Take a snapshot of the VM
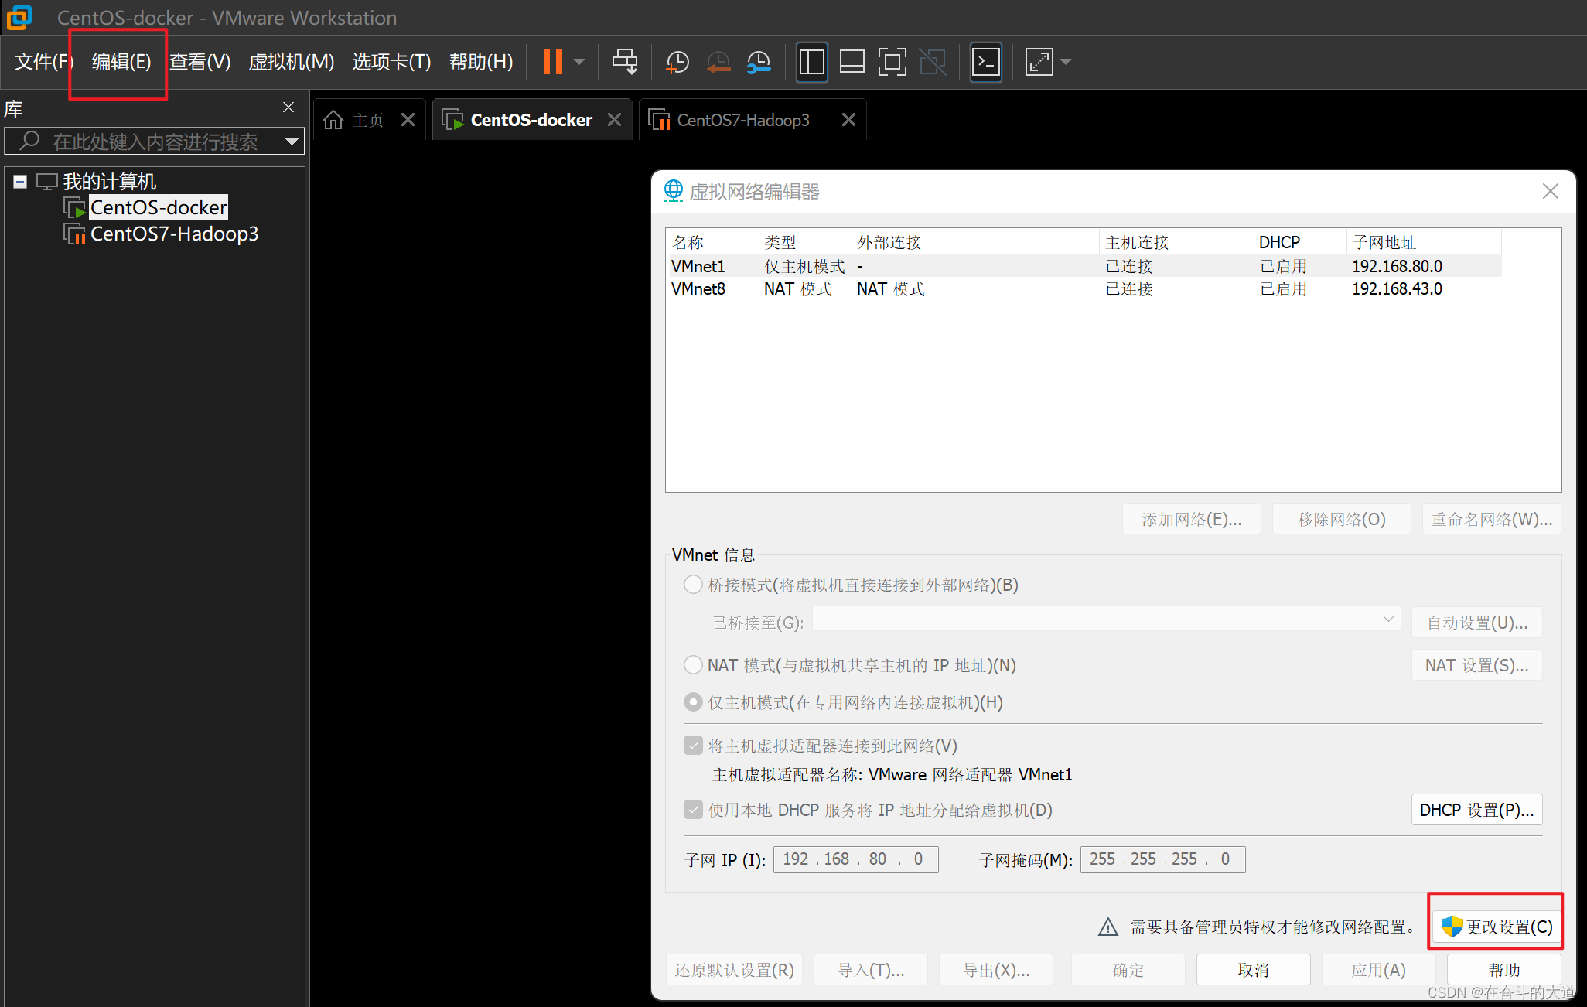 [x=677, y=62]
